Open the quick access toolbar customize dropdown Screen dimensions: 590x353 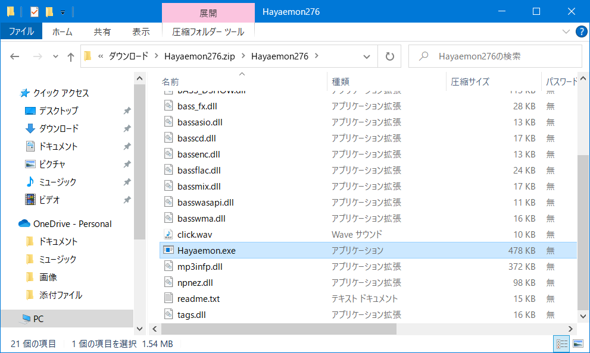(63, 12)
